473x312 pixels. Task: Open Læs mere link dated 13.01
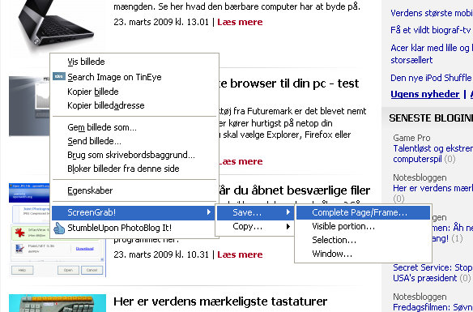click(240, 22)
